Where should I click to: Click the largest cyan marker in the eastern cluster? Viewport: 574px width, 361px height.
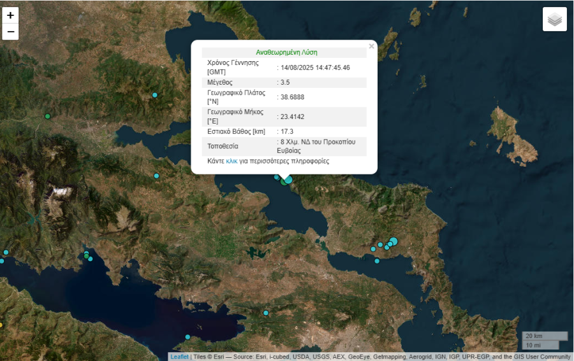point(394,241)
